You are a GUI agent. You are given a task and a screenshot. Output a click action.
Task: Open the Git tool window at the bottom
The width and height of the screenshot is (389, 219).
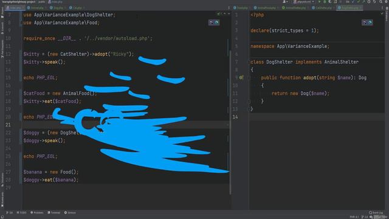(10, 213)
